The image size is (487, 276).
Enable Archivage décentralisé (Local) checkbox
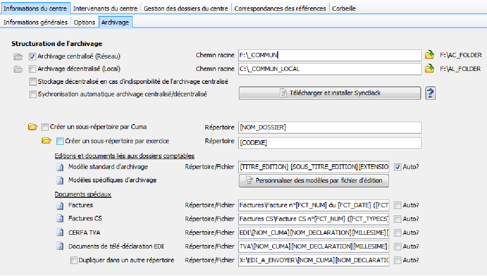point(32,69)
